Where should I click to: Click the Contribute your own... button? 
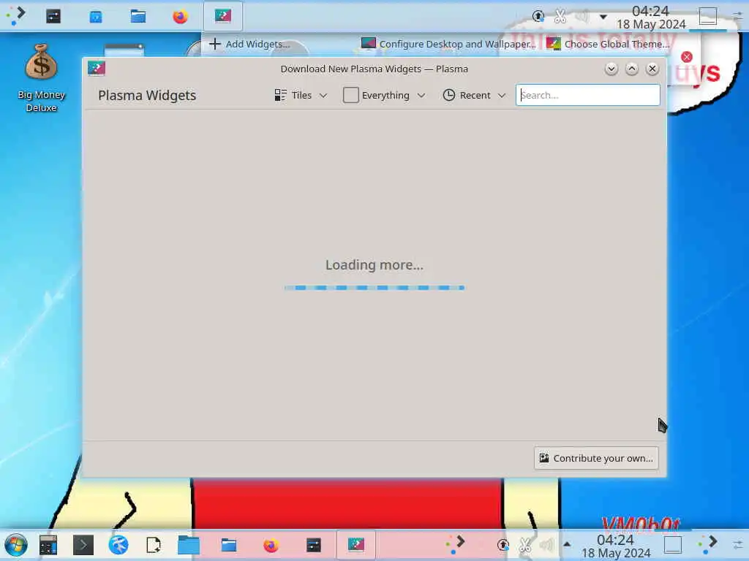pyautogui.click(x=596, y=458)
